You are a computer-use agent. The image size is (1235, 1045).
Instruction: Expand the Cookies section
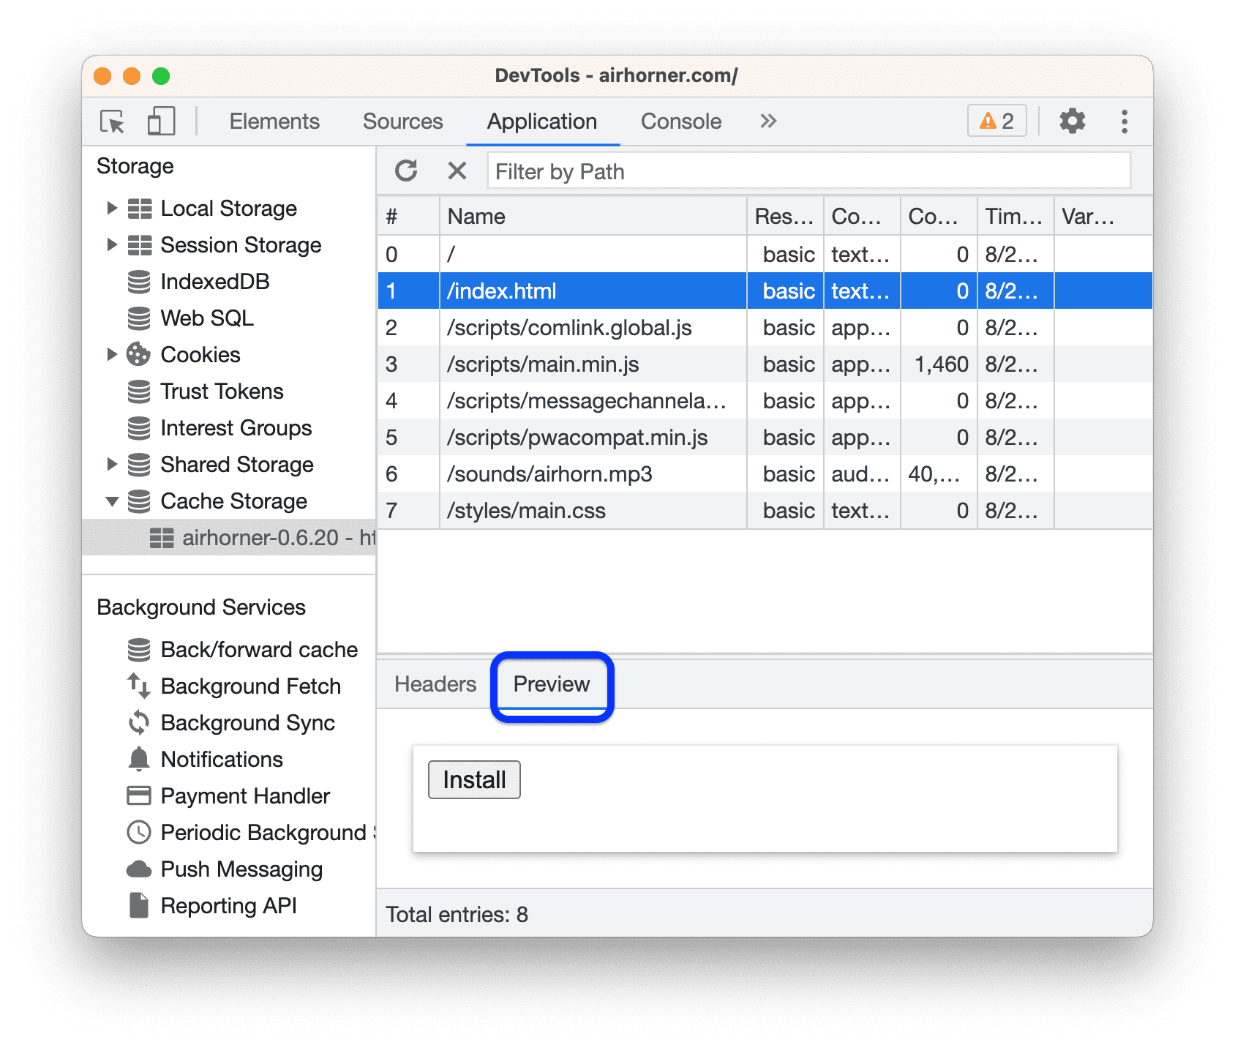point(112,355)
